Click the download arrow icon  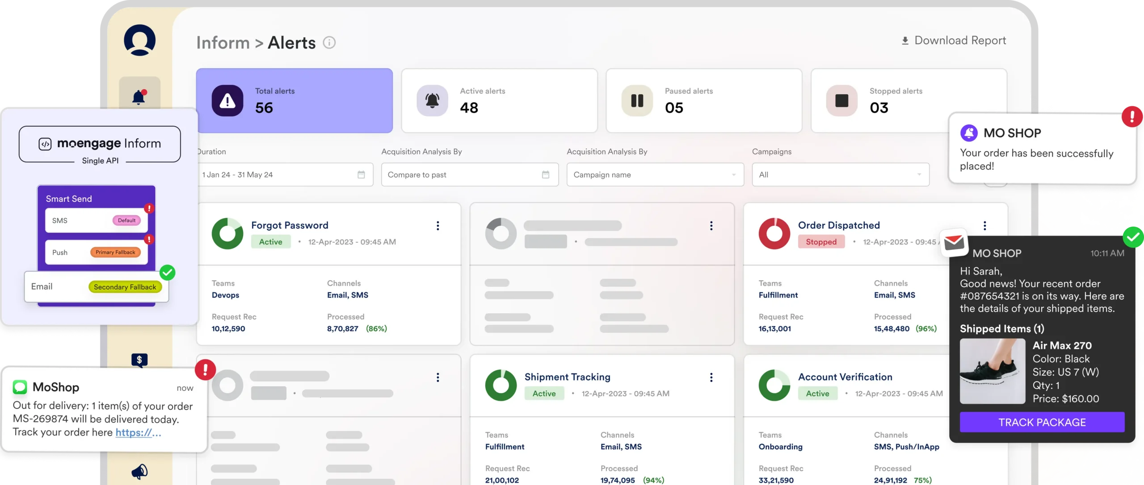click(905, 41)
